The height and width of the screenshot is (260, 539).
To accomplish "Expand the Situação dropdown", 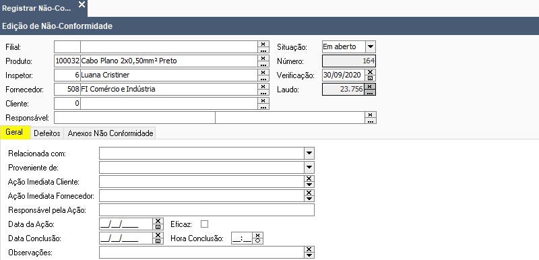I will point(371,46).
